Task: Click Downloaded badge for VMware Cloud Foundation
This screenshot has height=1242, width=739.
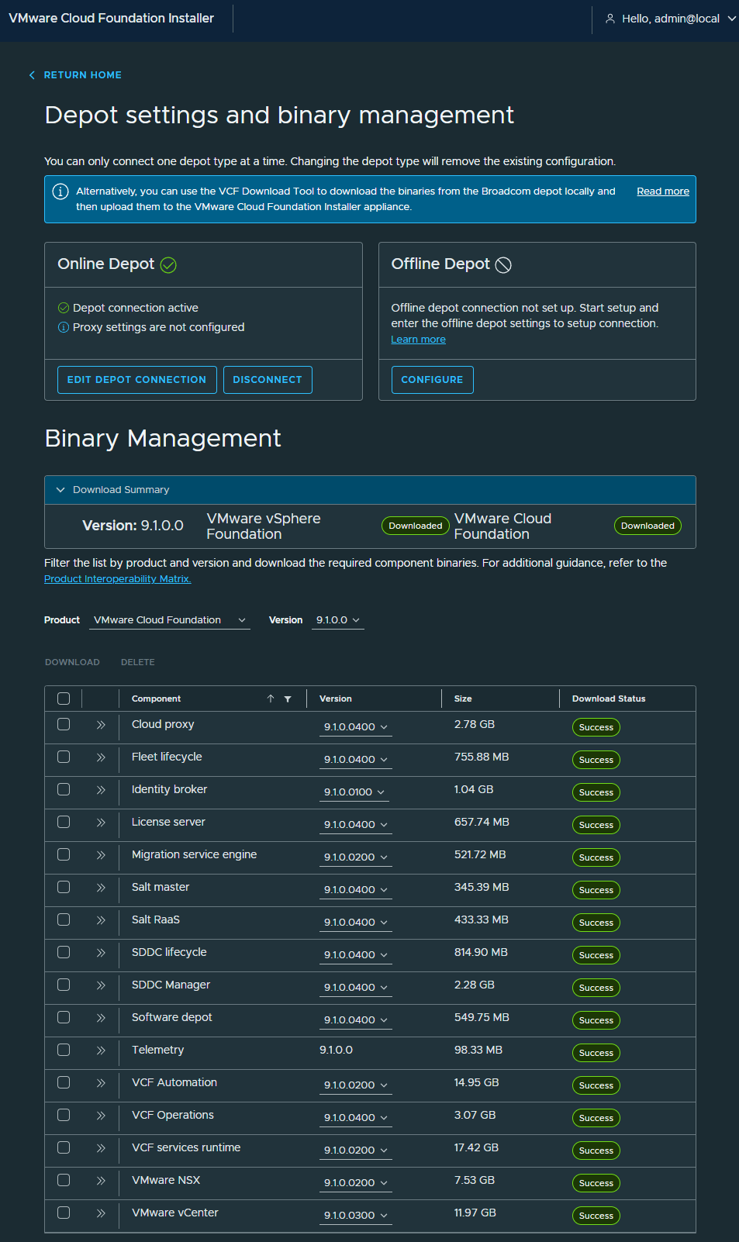Action: [647, 526]
